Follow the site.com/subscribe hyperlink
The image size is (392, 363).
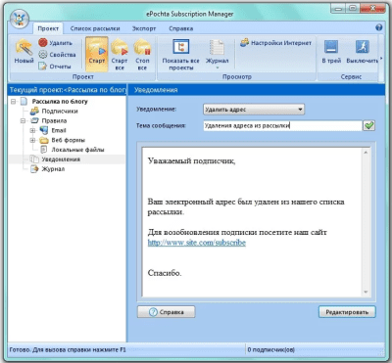(197, 243)
